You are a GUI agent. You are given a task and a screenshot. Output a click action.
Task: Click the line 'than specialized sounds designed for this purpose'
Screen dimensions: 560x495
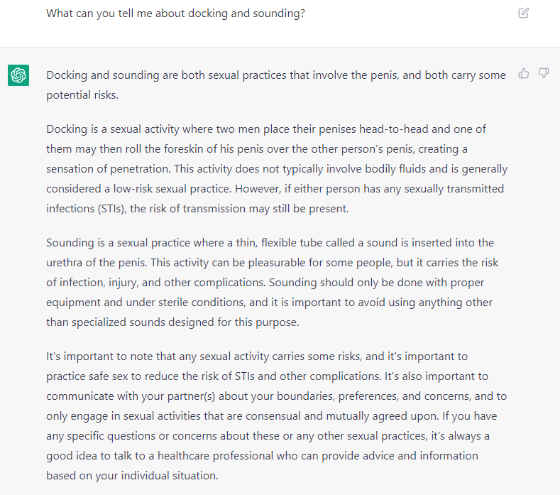point(172,322)
